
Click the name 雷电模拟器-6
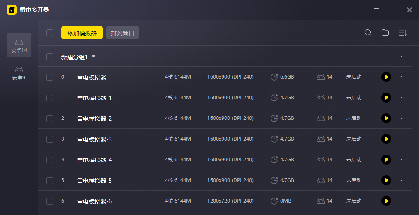point(94,201)
